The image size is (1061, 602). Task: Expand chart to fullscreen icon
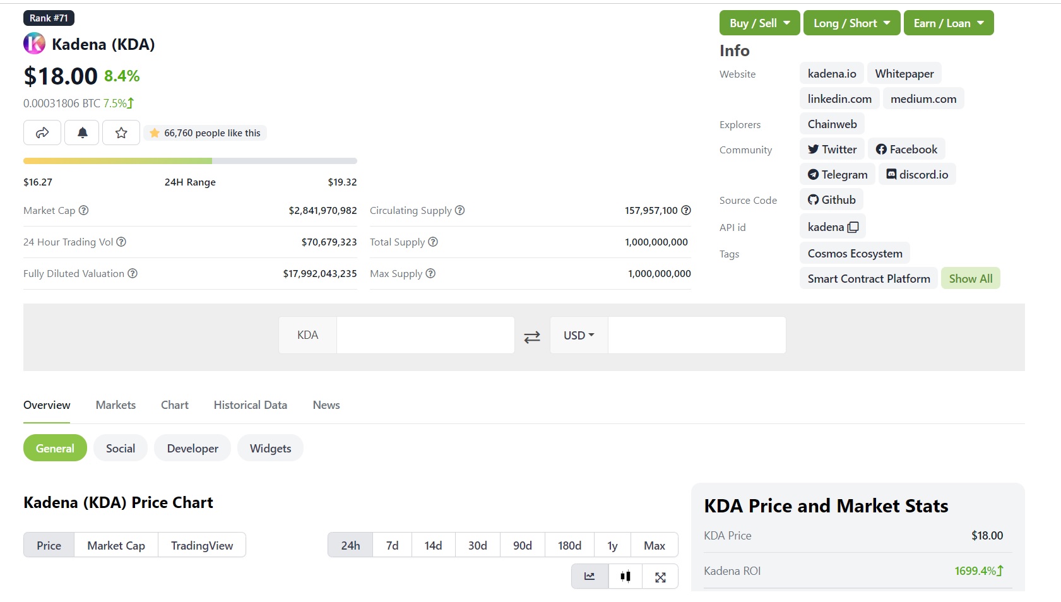660,576
